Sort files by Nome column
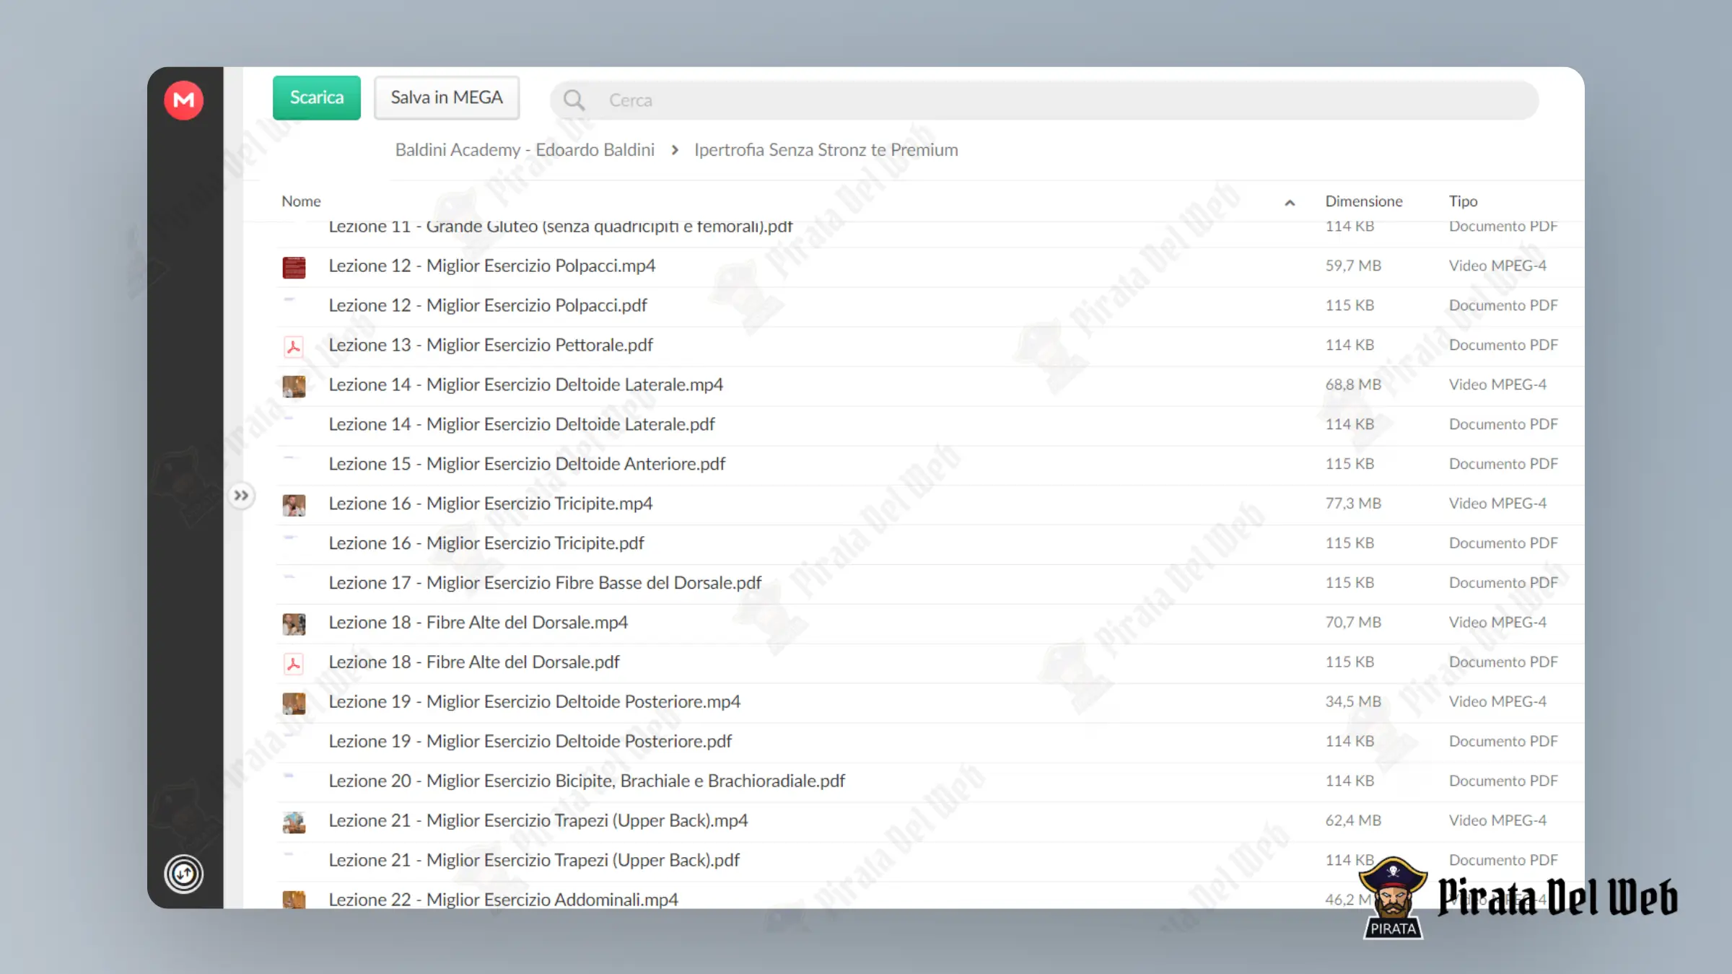The image size is (1732, 974). tap(301, 201)
